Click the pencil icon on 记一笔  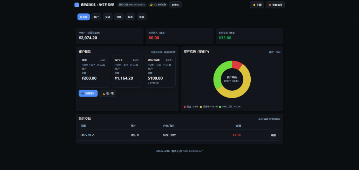104,93
